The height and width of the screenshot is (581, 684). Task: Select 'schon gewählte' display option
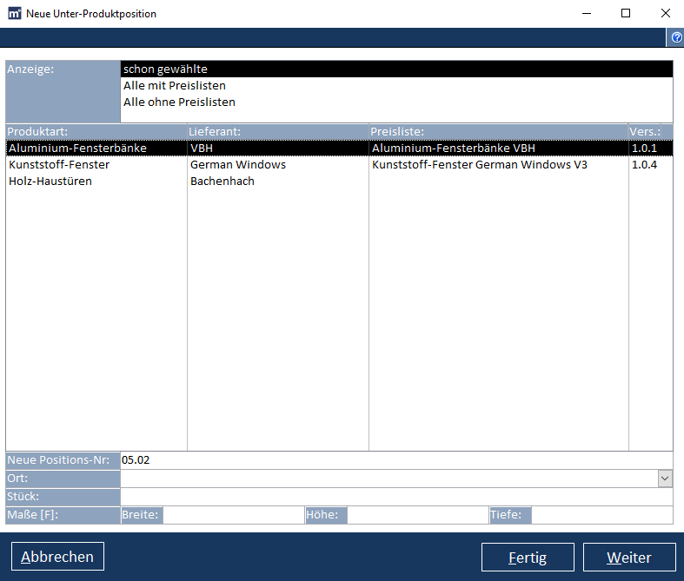166,69
